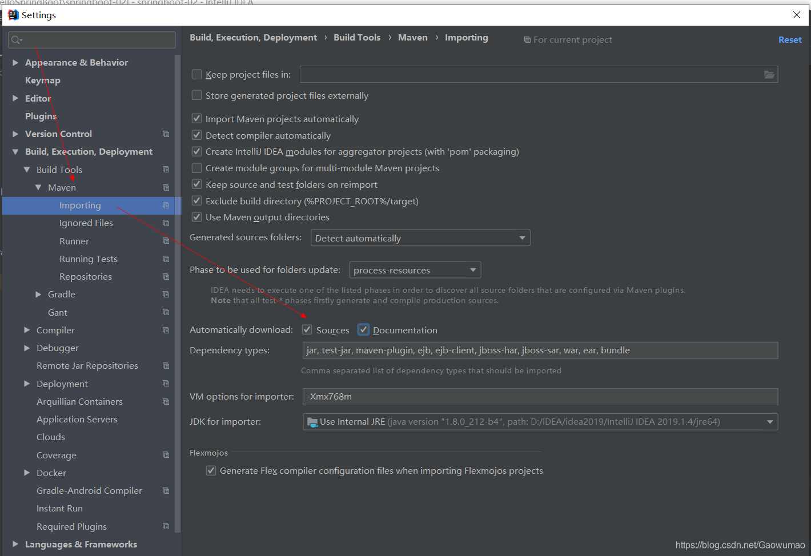The width and height of the screenshot is (811, 556).
Task: Open JDK for importer dropdown
Action: [x=540, y=422]
